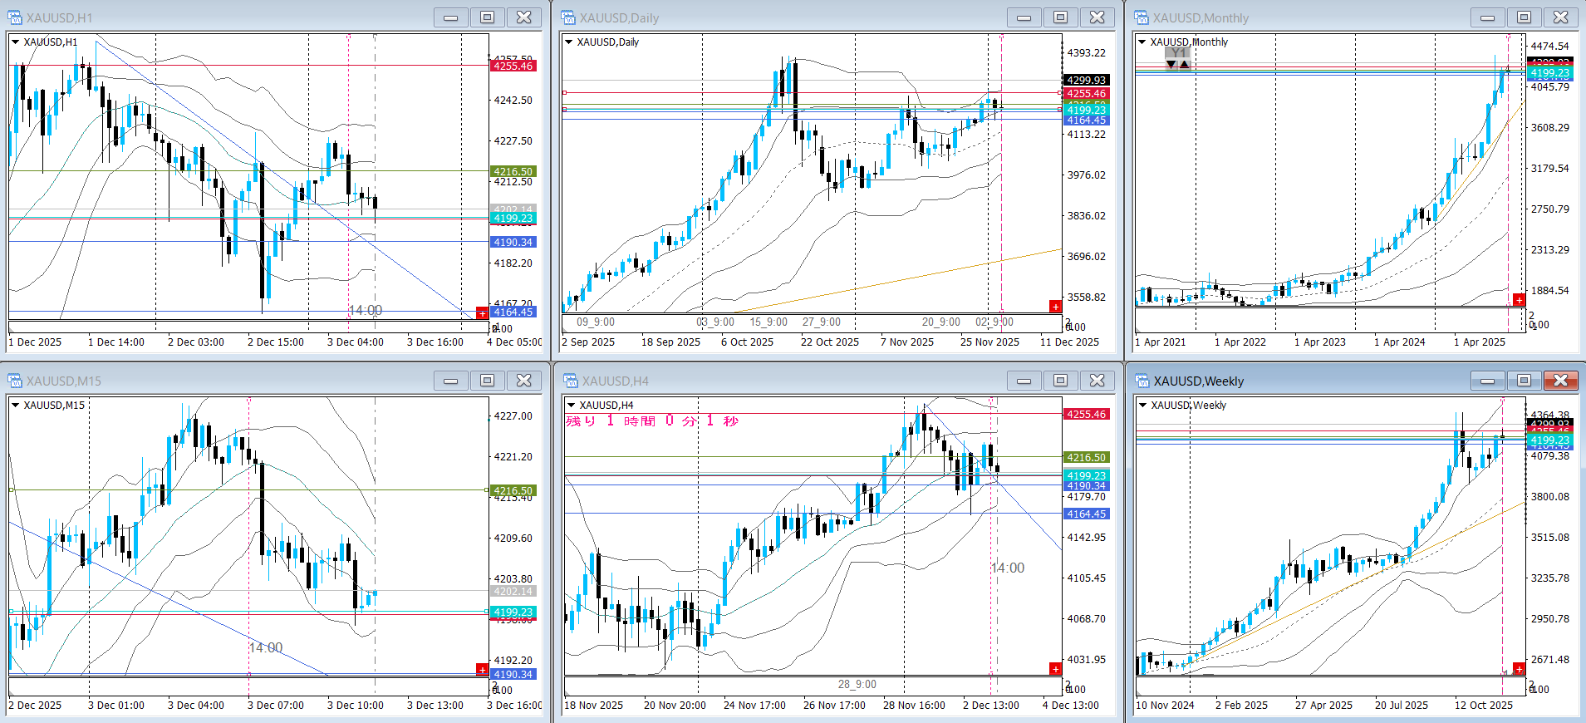This screenshot has height=723, width=1586.
Task: Click the red 4255.46 price label in H1
Action: tap(513, 66)
